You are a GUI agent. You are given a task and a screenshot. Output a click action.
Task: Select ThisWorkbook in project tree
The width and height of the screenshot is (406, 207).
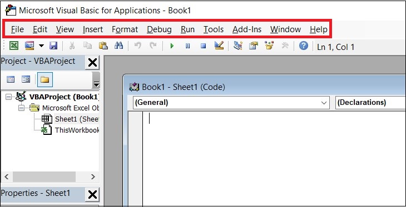click(x=77, y=130)
